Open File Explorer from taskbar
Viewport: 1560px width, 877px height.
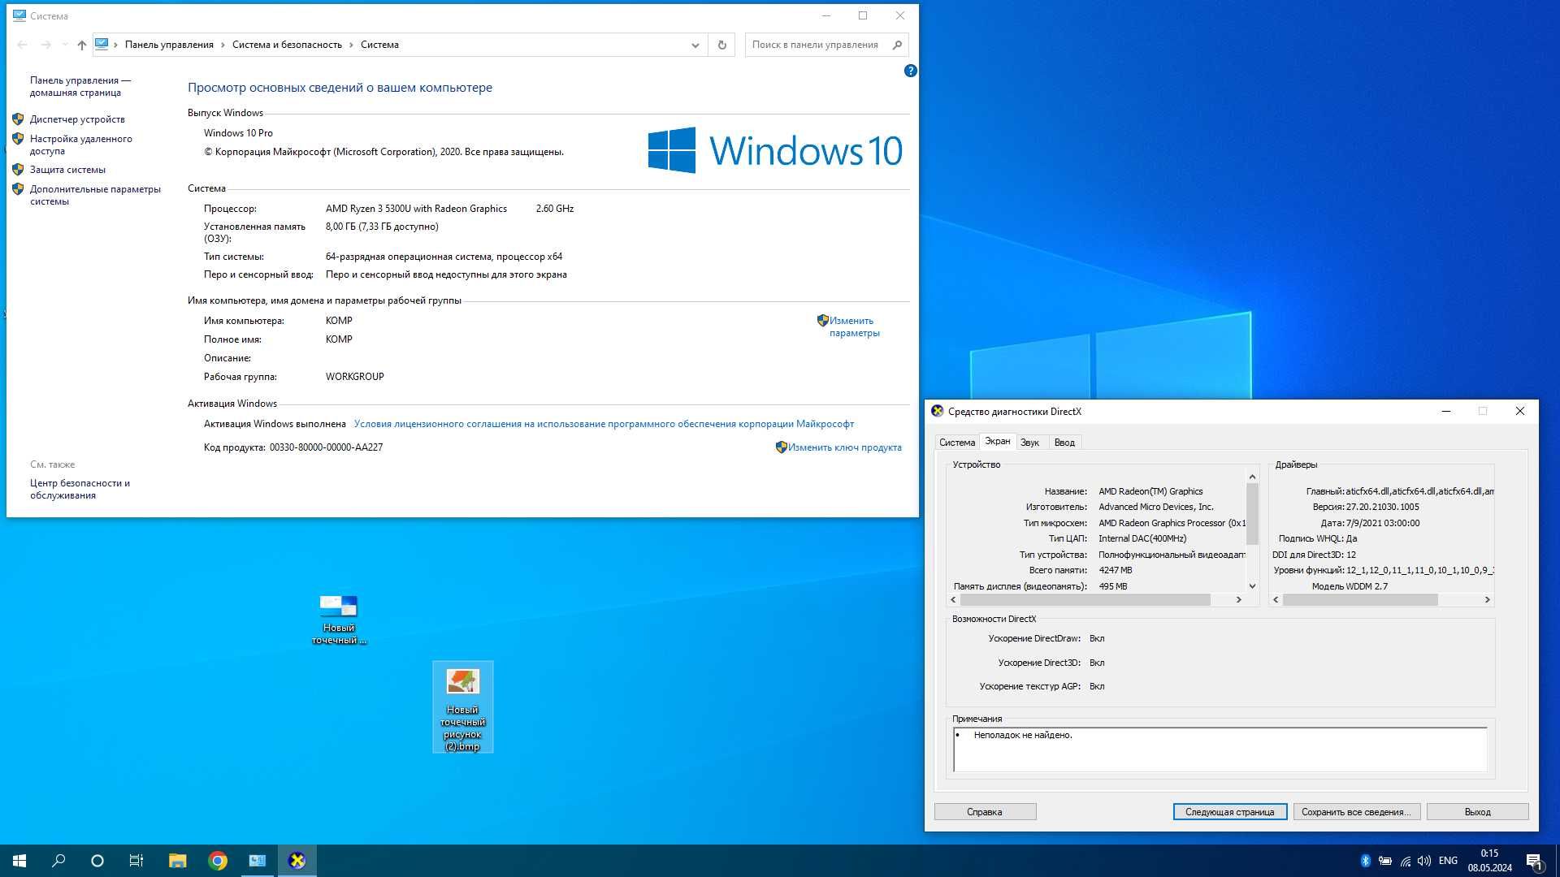(x=177, y=861)
